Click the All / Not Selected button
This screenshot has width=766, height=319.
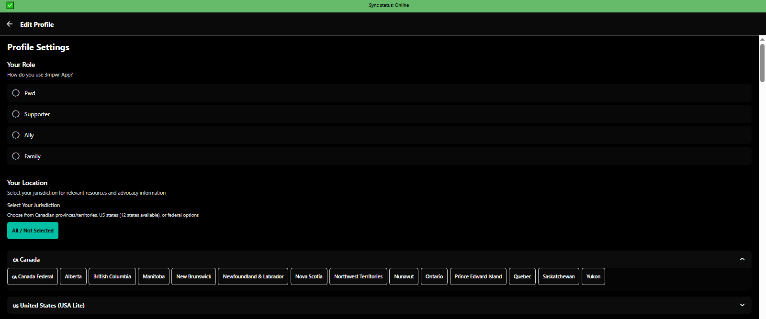33,231
